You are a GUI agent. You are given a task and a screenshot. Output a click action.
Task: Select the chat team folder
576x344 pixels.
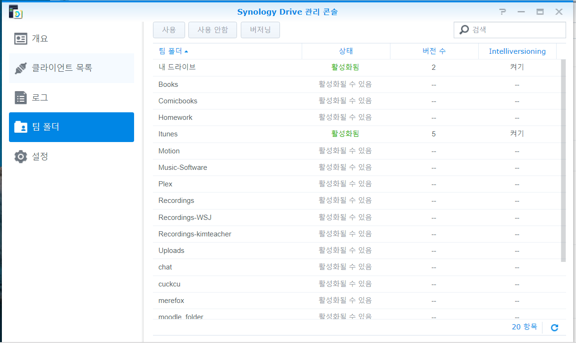[356, 267]
